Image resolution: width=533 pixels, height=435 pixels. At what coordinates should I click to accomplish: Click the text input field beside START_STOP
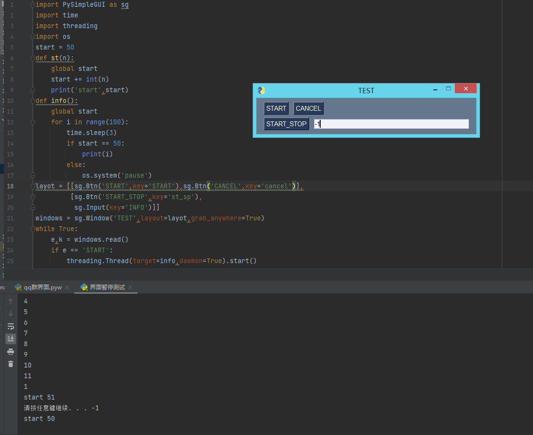click(391, 124)
